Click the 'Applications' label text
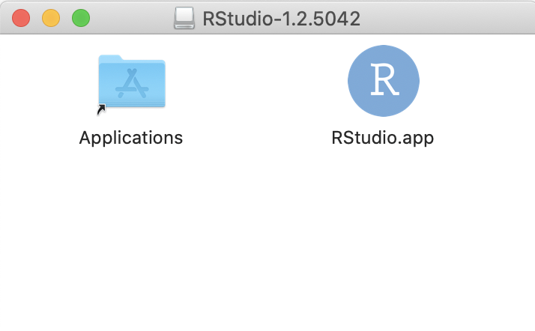 click(131, 138)
